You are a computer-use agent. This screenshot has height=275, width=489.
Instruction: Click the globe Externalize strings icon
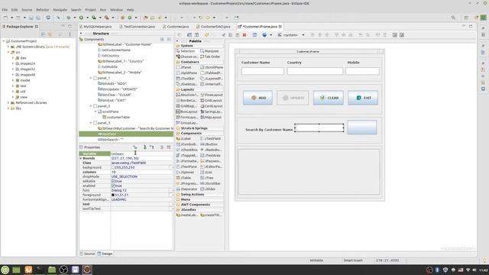pyautogui.click(x=264, y=35)
